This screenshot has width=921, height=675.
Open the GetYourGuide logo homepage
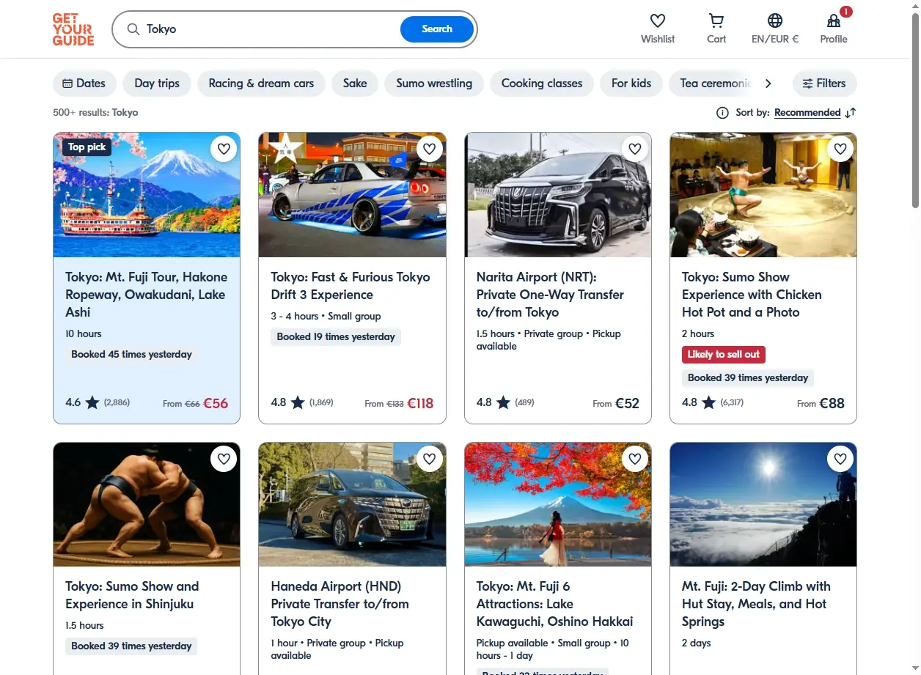coord(73,29)
